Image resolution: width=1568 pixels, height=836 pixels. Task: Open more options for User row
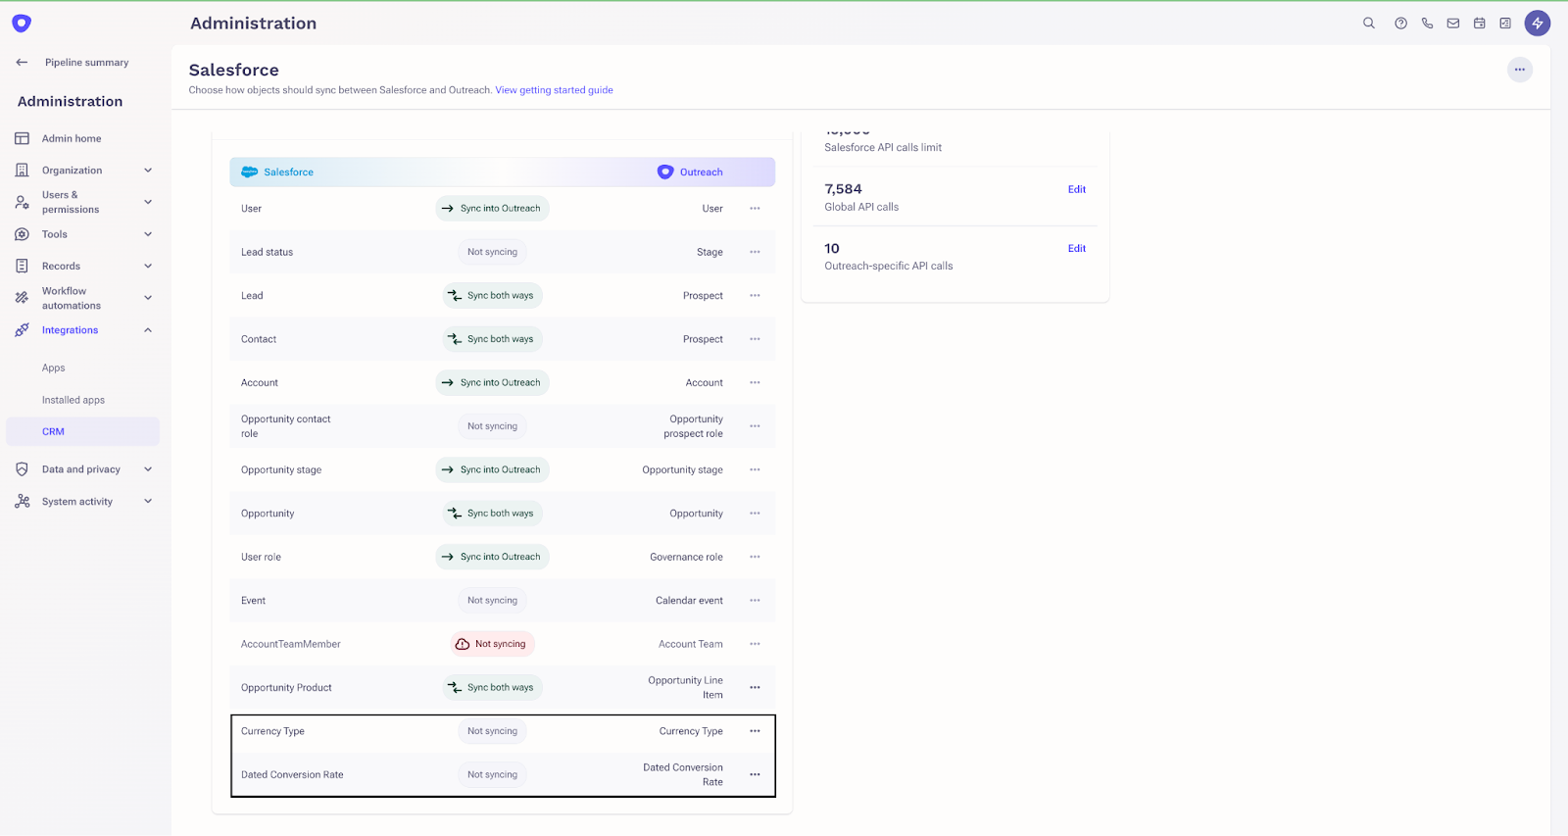tap(755, 209)
